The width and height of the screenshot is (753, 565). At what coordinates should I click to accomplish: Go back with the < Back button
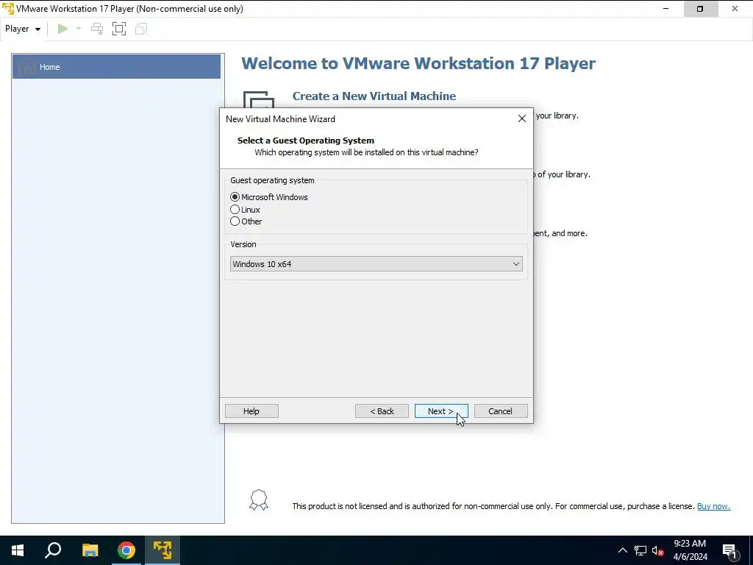pos(382,411)
